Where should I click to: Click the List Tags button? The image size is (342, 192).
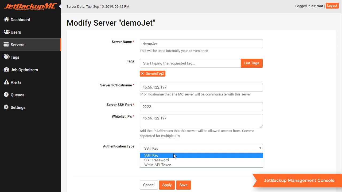click(252, 63)
